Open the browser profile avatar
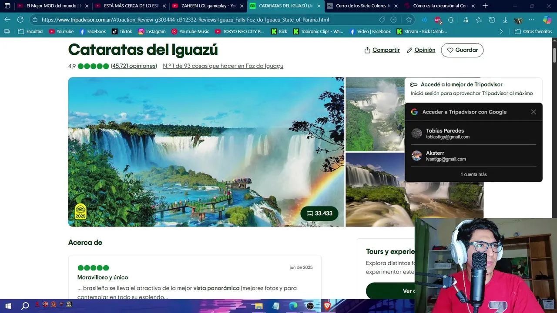Viewport: 557px width, 313px height. (x=518, y=20)
